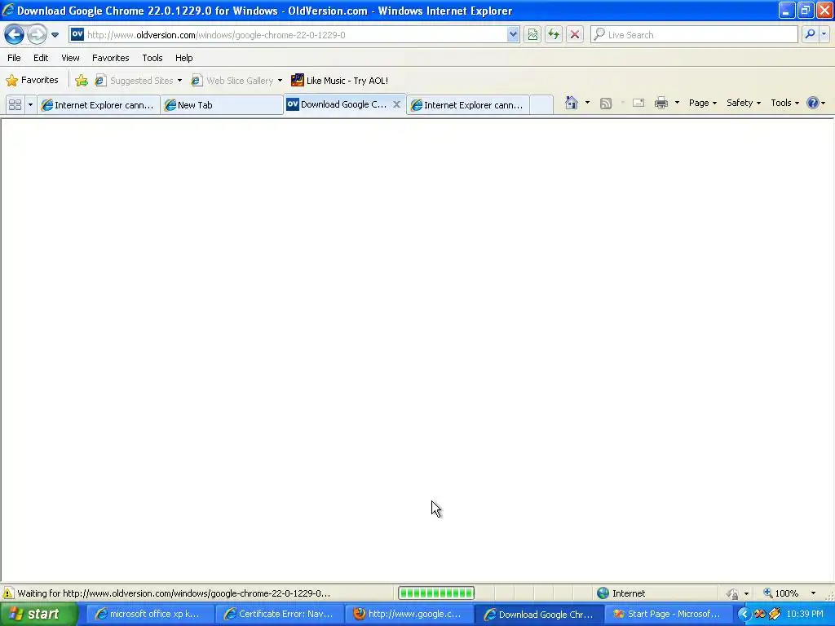This screenshot has height=626, width=835.
Task: Open the Quick Tabs grid icon
Action: click(15, 105)
